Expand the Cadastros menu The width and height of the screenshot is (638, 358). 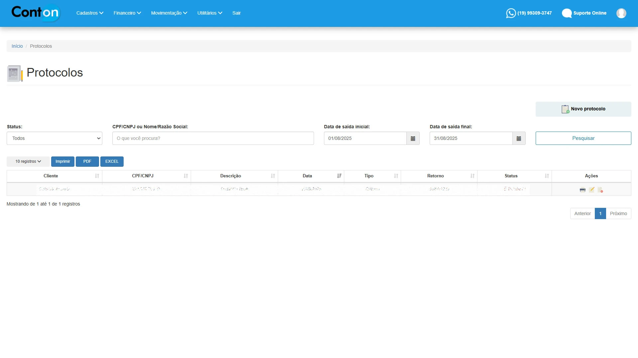click(x=90, y=13)
